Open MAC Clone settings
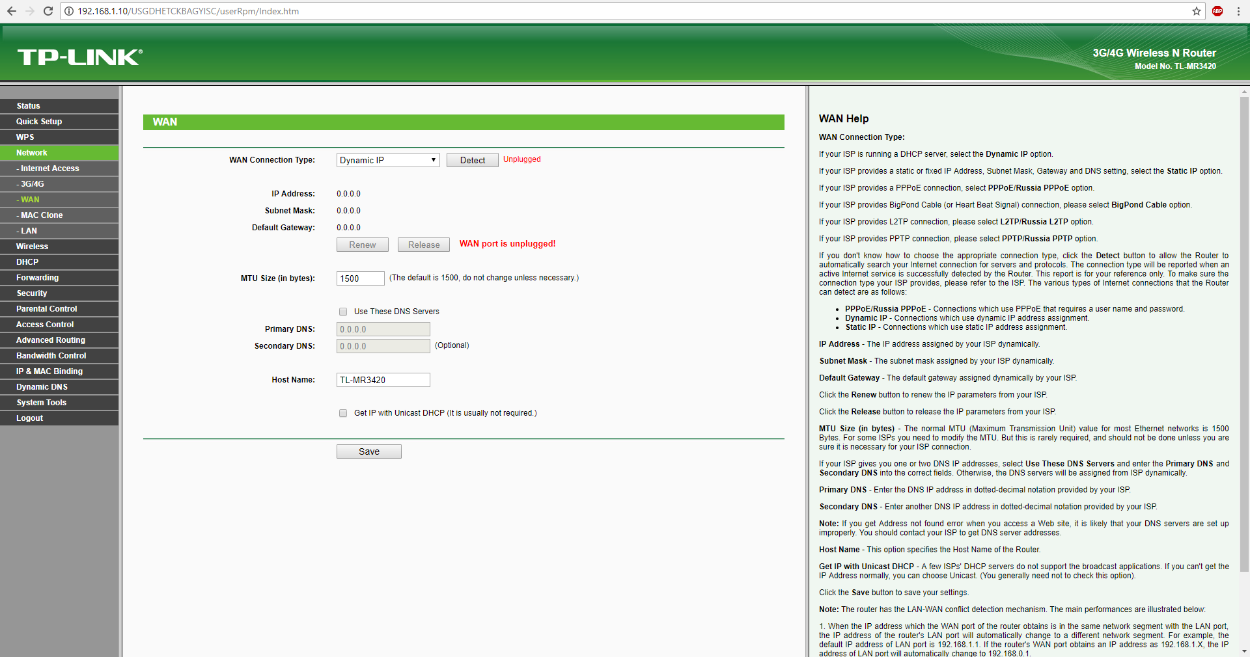Viewport: 1250px width, 657px height. [59, 215]
